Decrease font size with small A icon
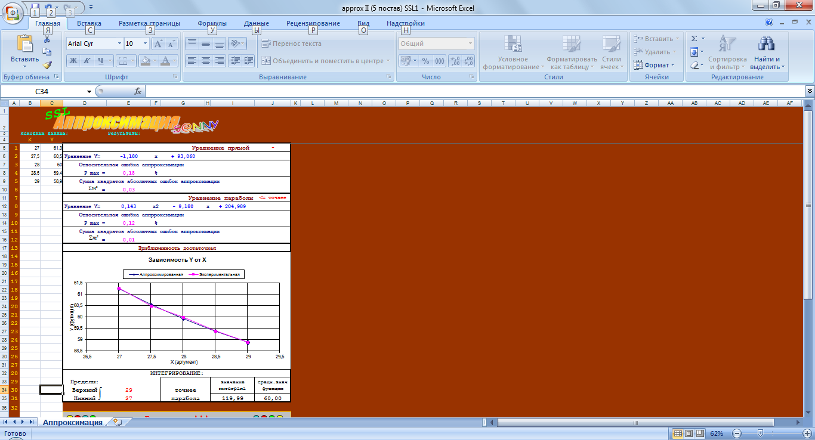This screenshot has height=440, width=815. click(x=172, y=44)
